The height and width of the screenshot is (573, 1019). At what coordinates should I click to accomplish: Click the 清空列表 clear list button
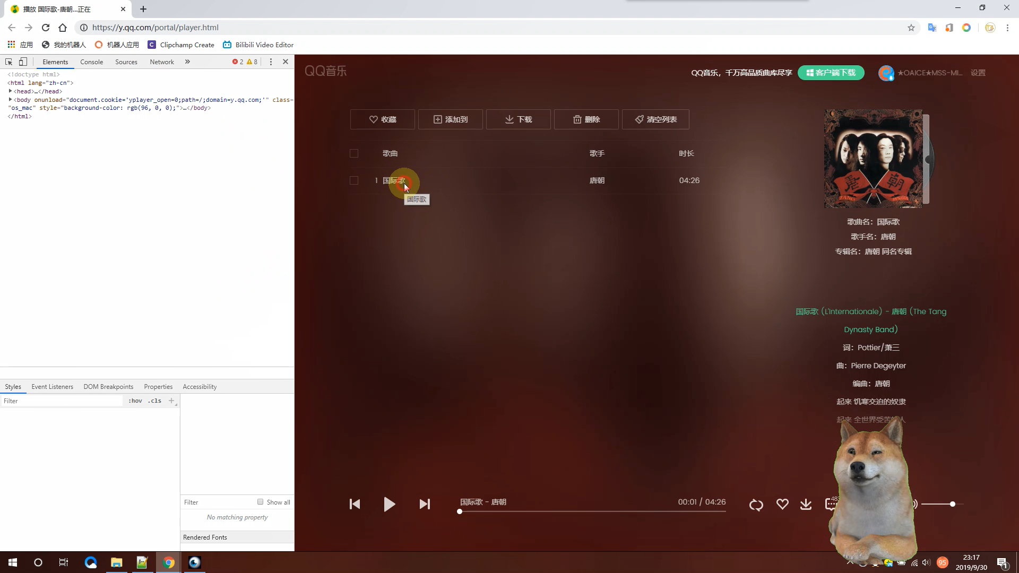[655, 119]
